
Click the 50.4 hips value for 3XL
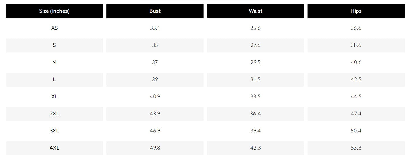click(356, 131)
